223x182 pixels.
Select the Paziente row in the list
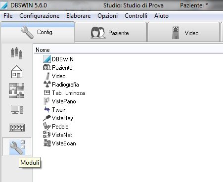(x=58, y=67)
